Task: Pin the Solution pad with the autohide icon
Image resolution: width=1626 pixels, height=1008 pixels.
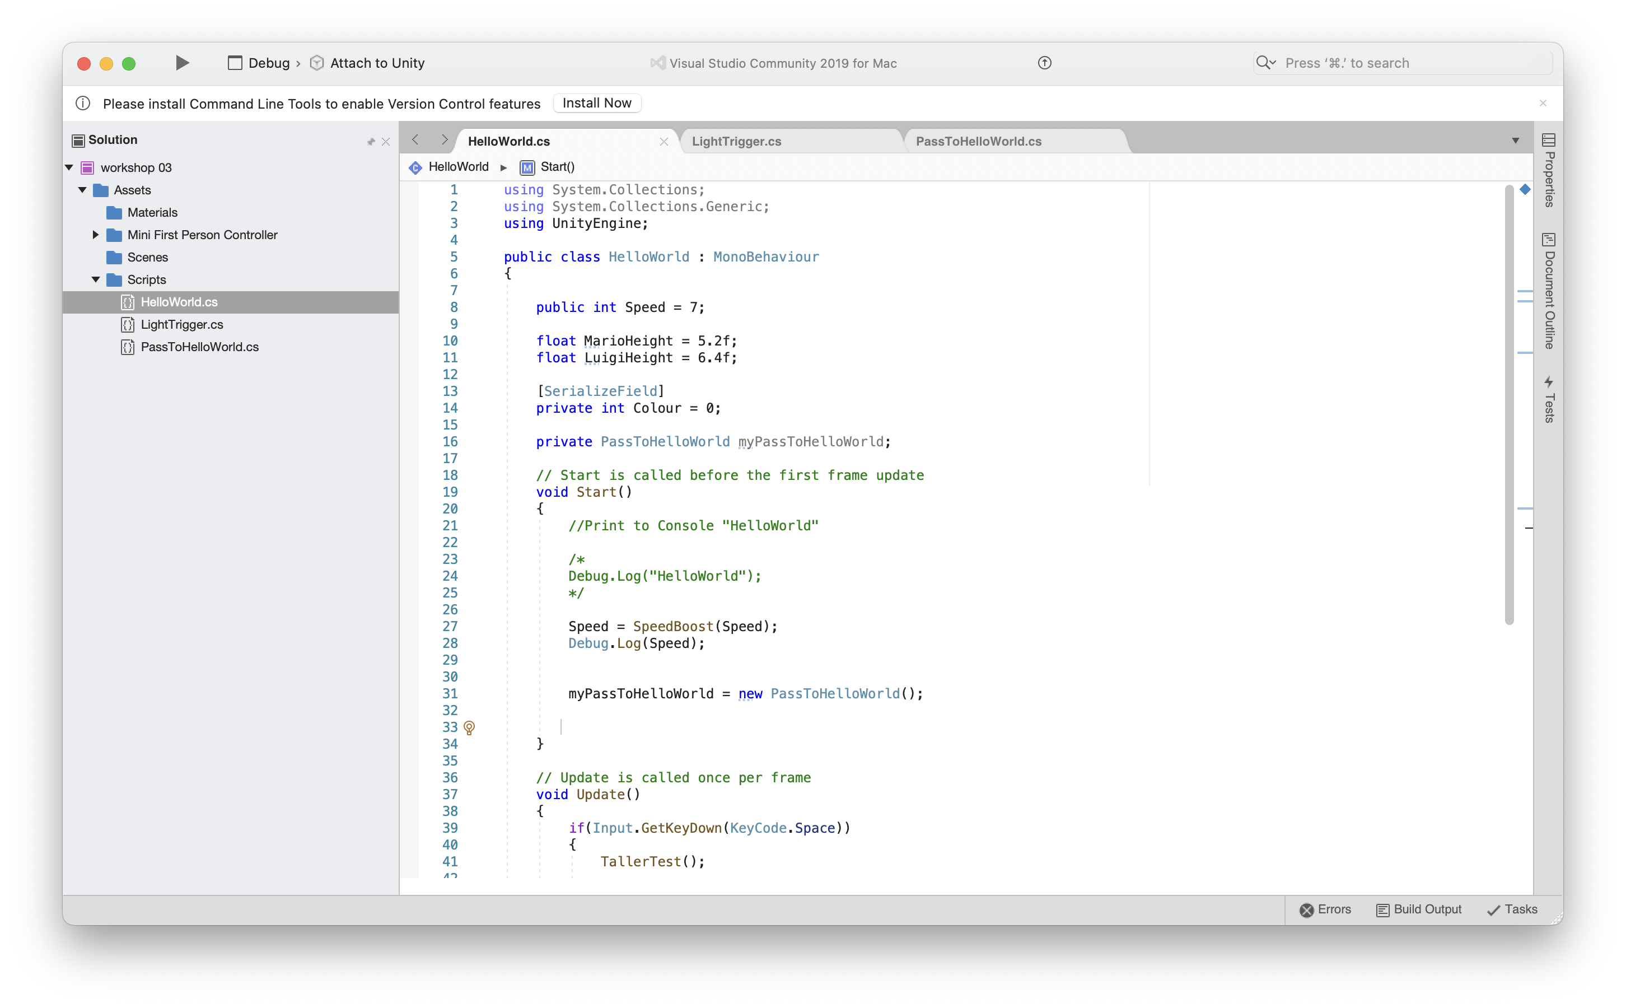Action: coord(371,141)
